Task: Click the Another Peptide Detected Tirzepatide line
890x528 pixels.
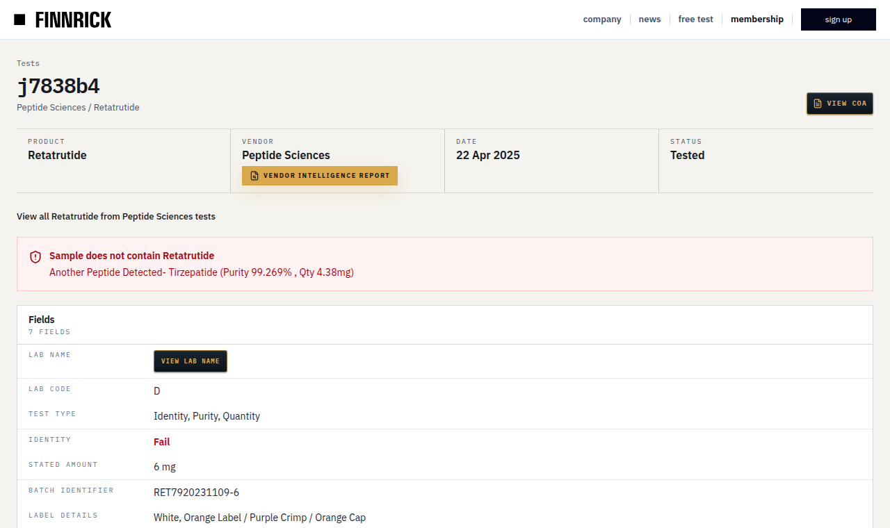Action: click(x=202, y=272)
